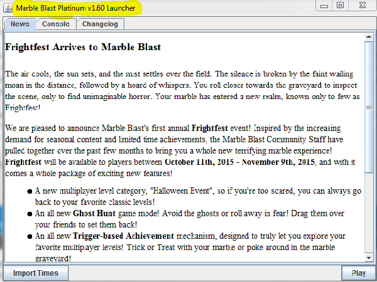Click the text 'your friends to set them back!'
The height and width of the screenshot is (282, 377).
tap(86, 225)
